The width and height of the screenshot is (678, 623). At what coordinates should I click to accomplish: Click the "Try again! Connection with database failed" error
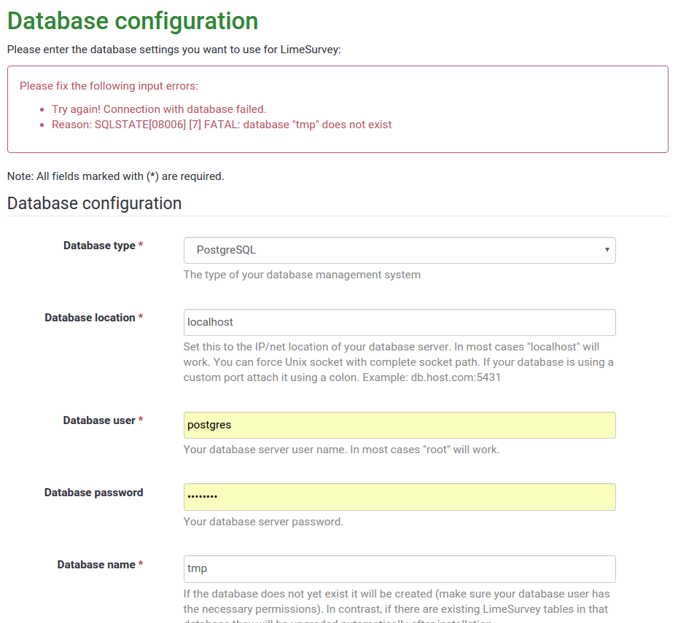(159, 109)
